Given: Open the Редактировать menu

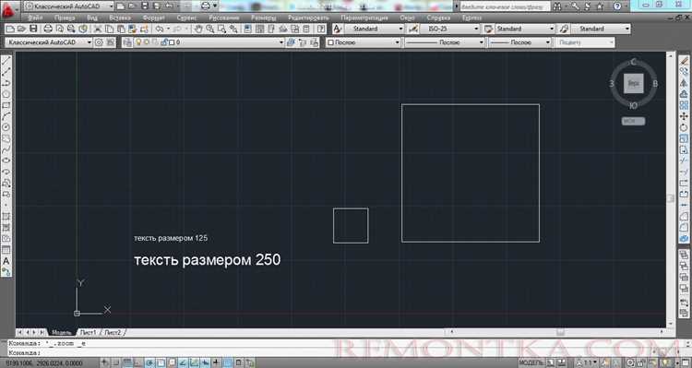Looking at the screenshot, I should pyautogui.click(x=308, y=18).
